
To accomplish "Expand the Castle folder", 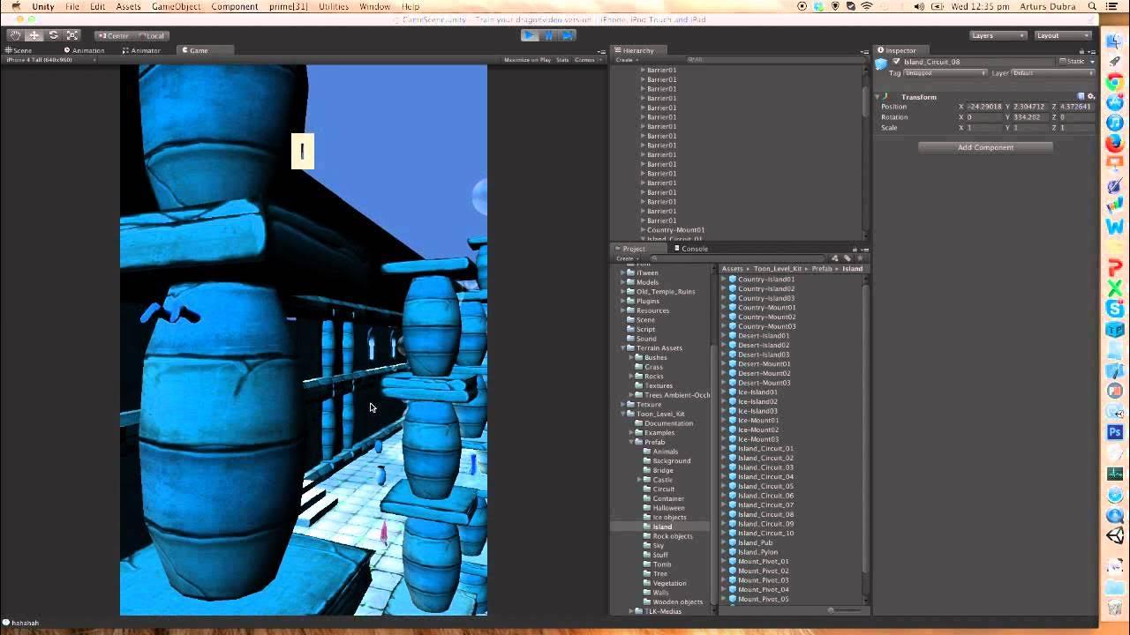I will click(638, 480).
